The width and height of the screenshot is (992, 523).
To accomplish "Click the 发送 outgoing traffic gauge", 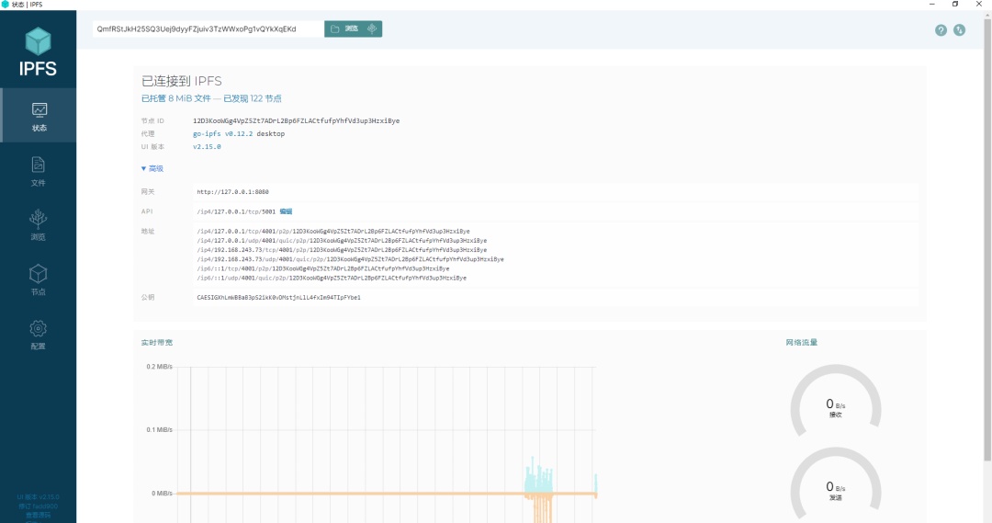I will pos(836,484).
